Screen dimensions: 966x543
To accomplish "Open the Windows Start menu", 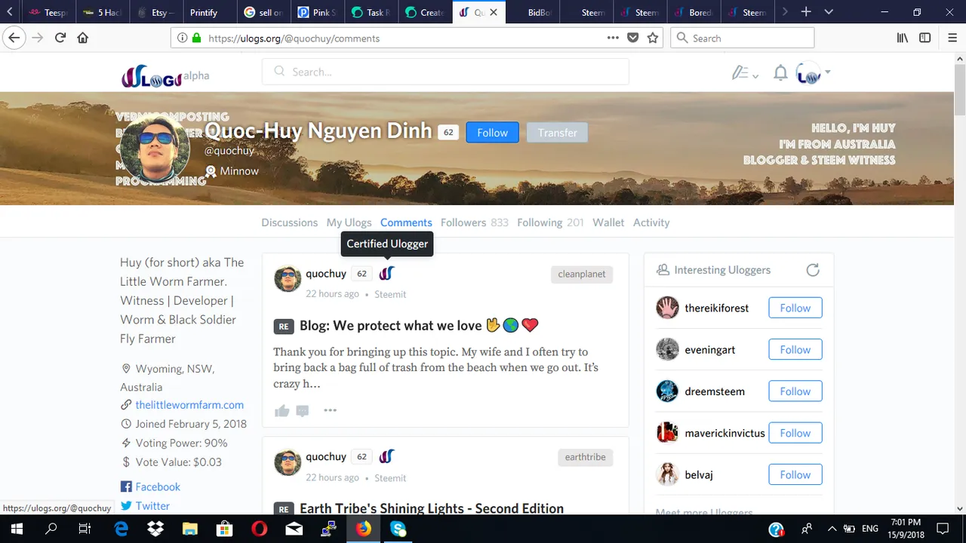I will (x=17, y=529).
